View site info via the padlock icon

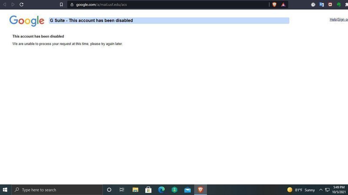click(x=72, y=4)
